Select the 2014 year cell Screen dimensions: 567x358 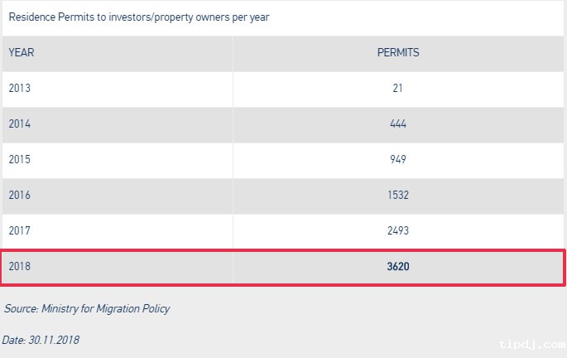coord(18,124)
